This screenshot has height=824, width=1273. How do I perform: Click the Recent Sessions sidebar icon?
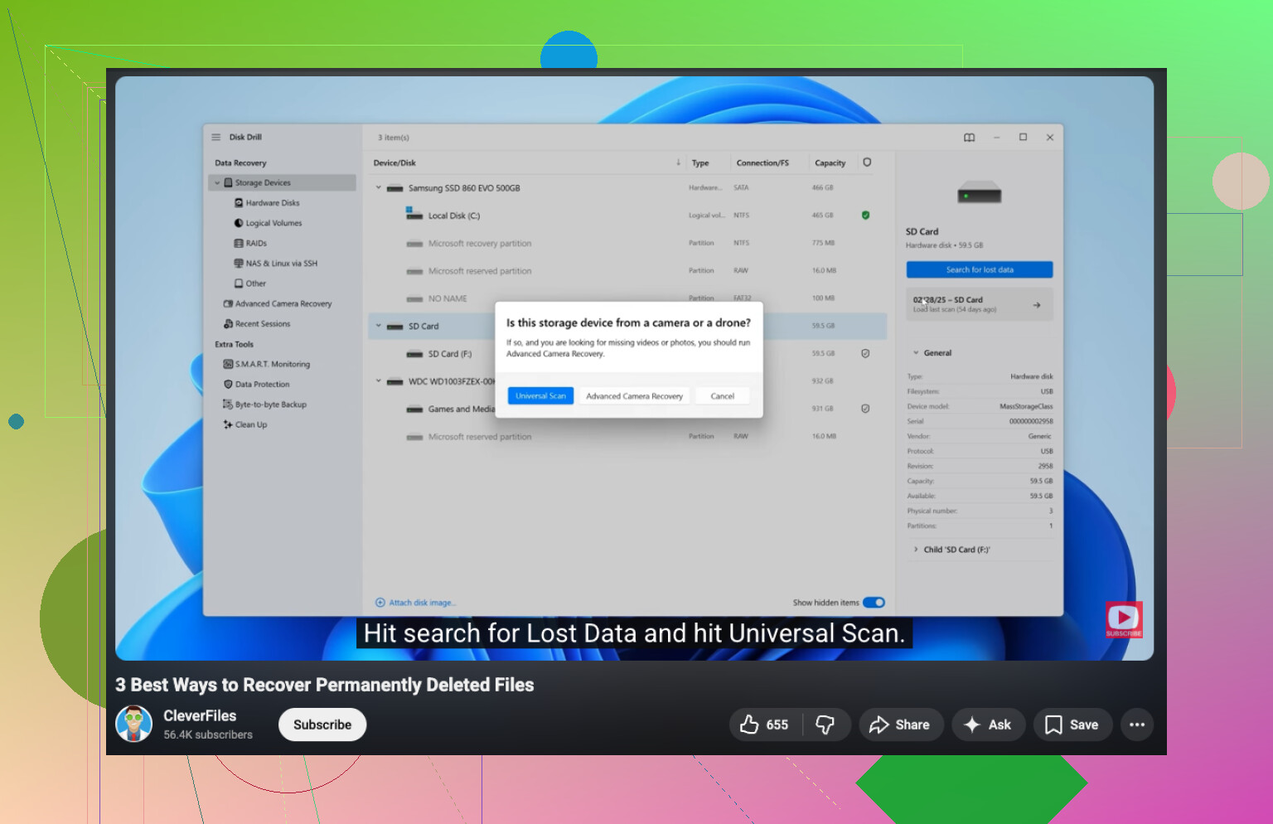click(228, 324)
